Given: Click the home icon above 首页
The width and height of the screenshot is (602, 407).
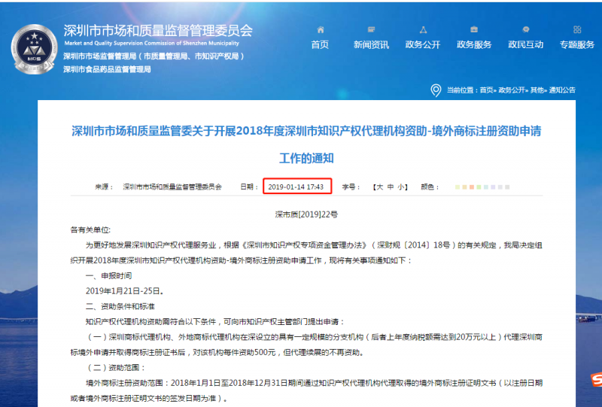Looking at the screenshot, I should [321, 30].
